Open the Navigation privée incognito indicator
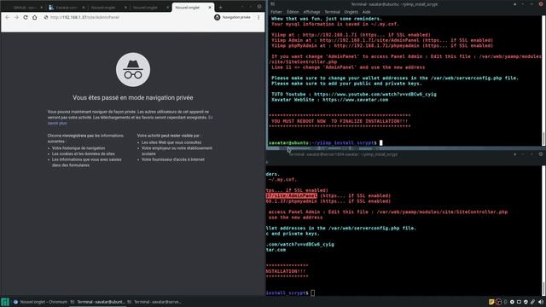This screenshot has width=546, height=307. (233, 17)
